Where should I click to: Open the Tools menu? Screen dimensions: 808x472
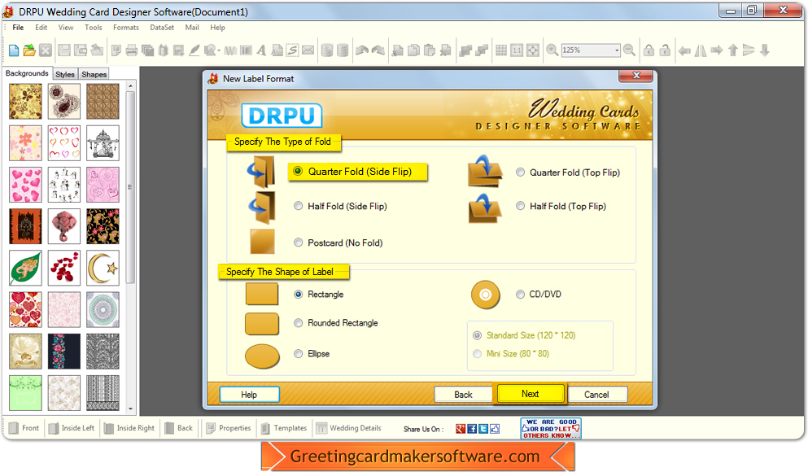tap(94, 28)
